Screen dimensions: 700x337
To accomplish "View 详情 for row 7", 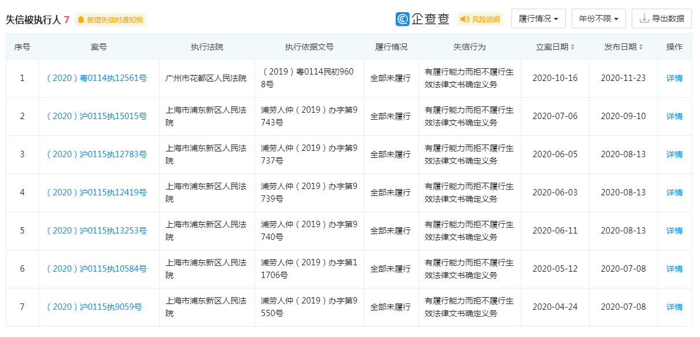I will [674, 307].
